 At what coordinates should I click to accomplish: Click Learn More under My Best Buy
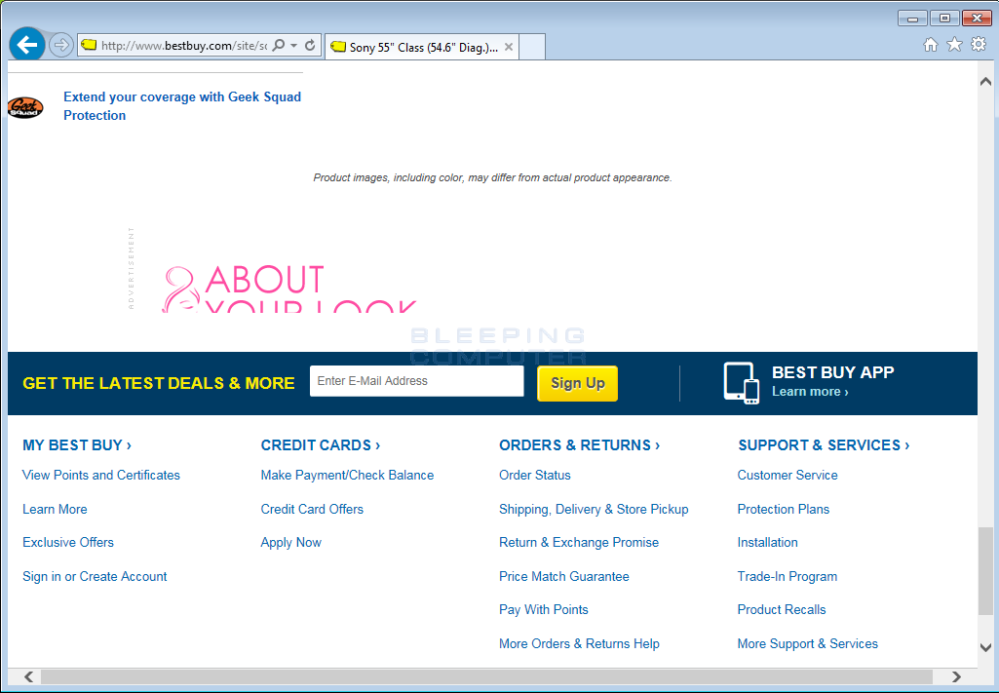tap(55, 509)
